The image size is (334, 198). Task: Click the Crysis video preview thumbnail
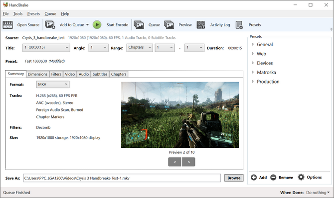coord(180,115)
